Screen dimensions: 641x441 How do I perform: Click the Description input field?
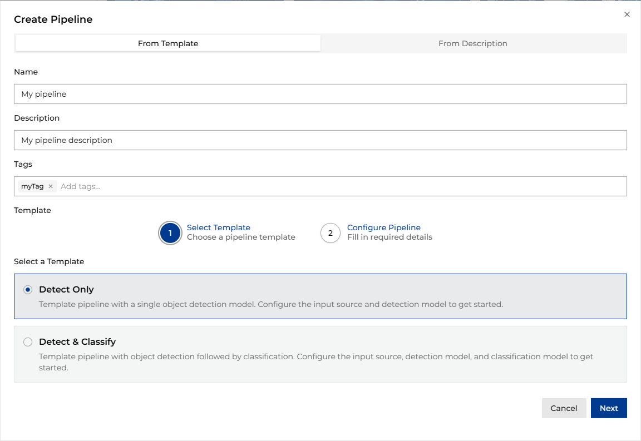click(320, 140)
